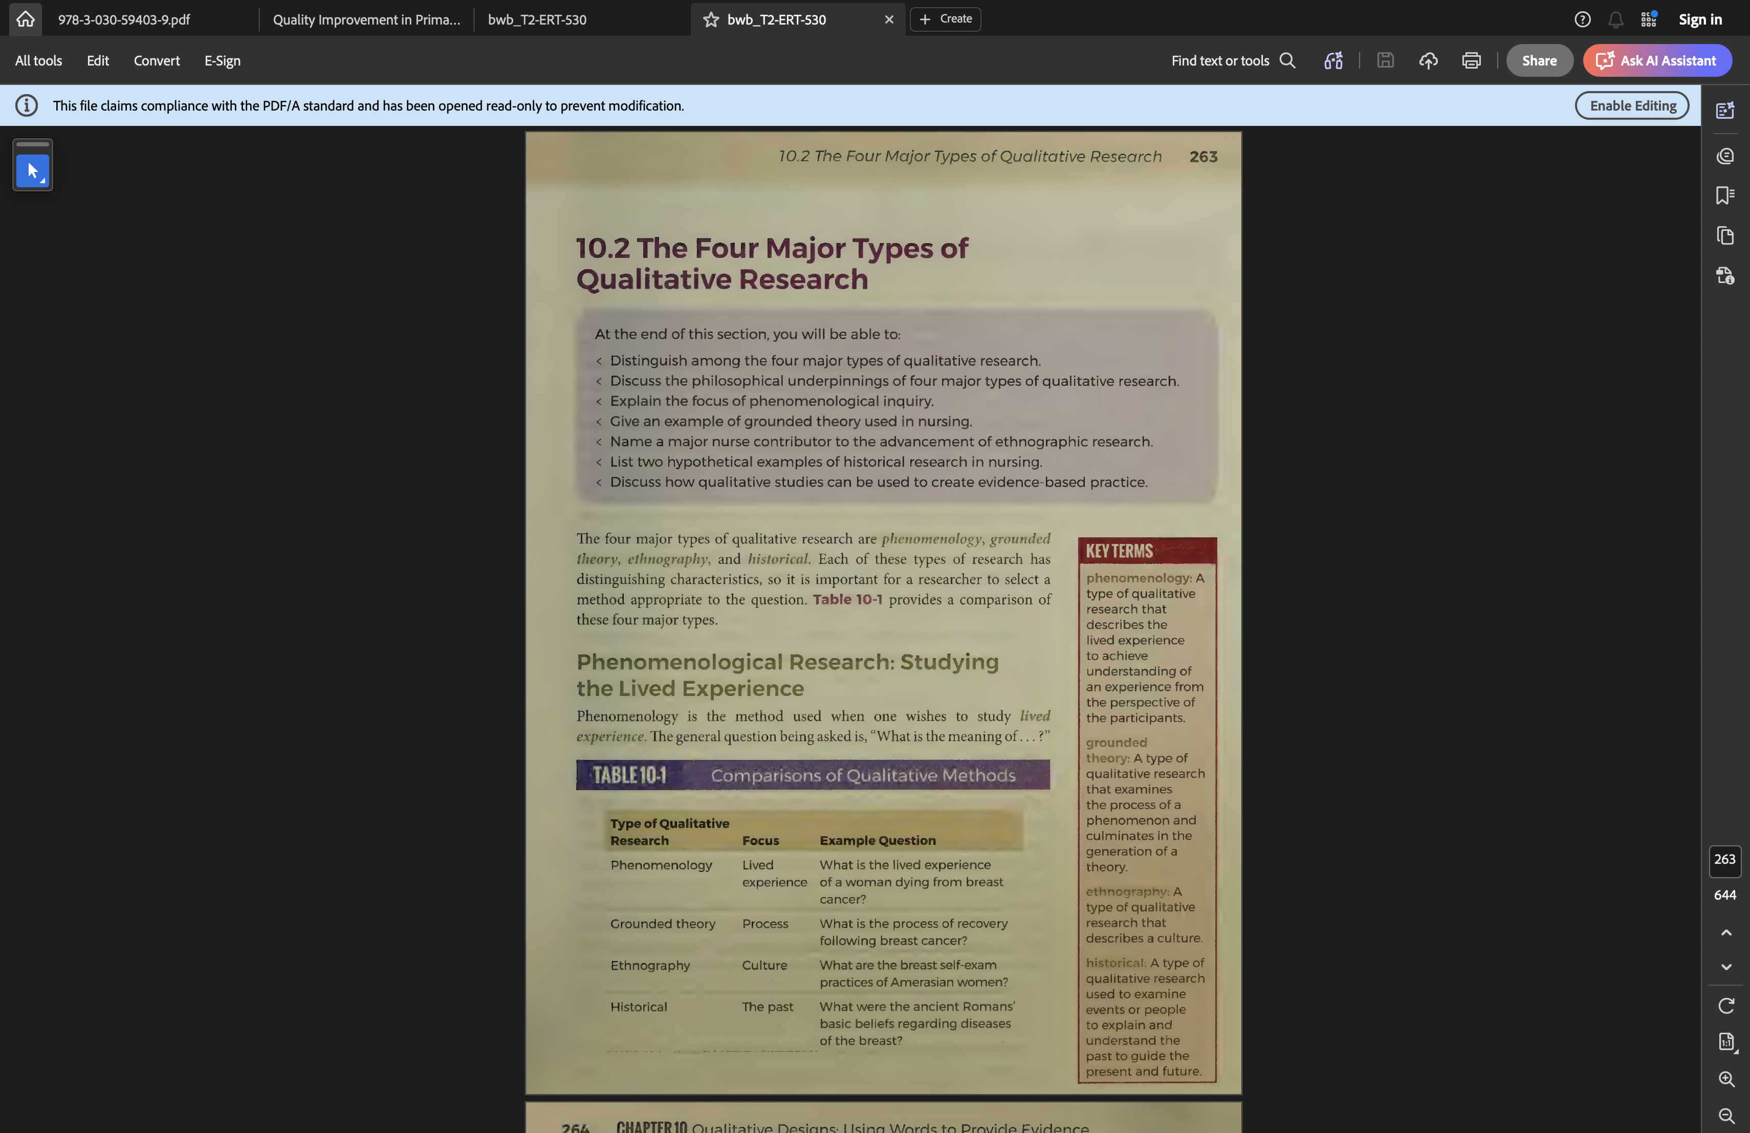Go to the Acrobat Home view

[x=25, y=19]
